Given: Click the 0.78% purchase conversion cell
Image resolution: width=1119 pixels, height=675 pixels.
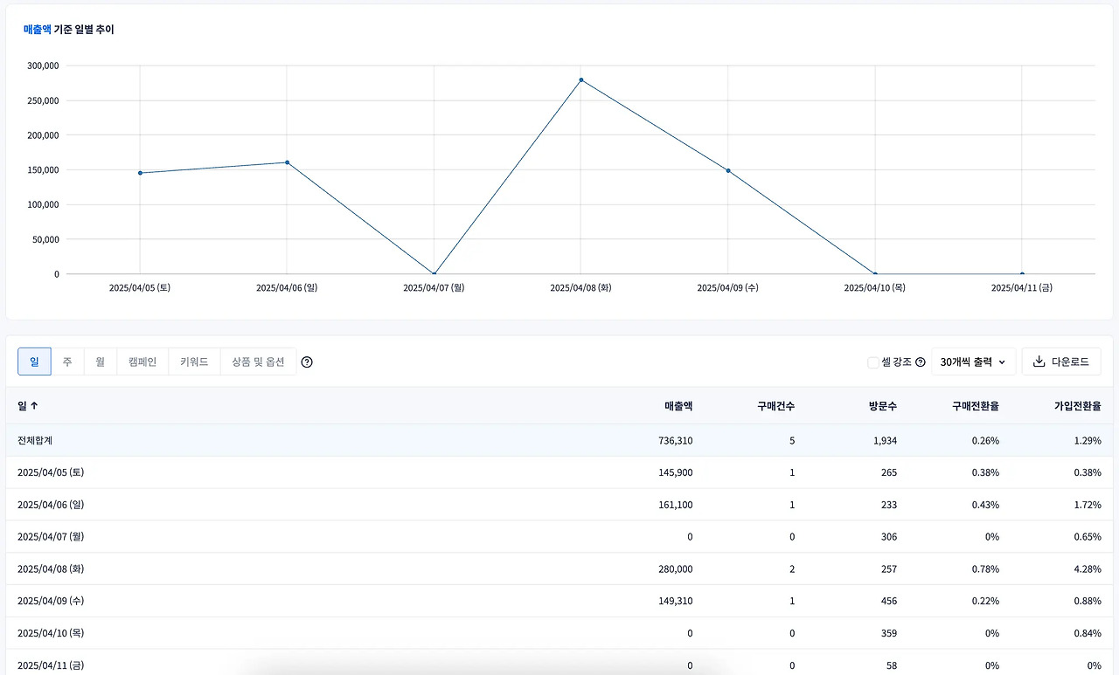Looking at the screenshot, I should click(985, 568).
